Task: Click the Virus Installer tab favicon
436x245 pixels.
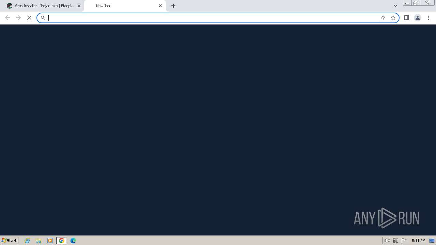Action: (x=10, y=6)
